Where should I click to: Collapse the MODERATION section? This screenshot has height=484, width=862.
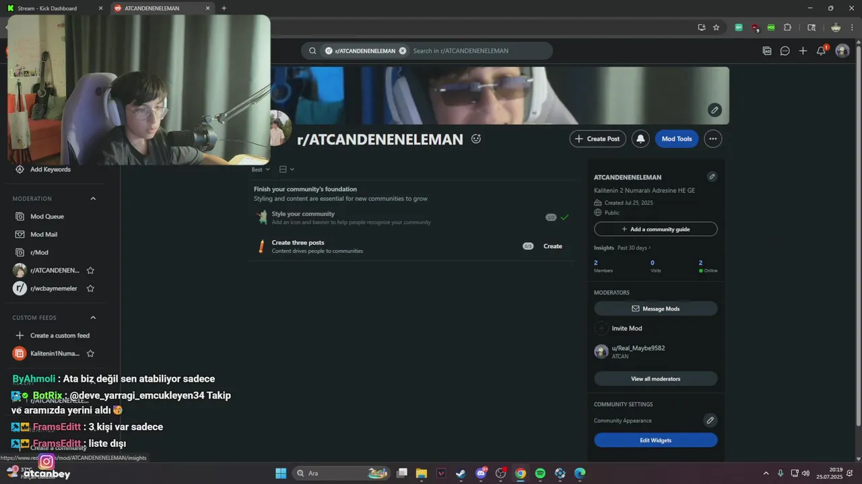pos(93,198)
